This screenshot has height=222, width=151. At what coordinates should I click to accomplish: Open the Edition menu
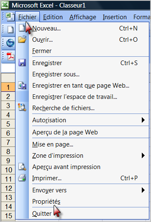(x=53, y=17)
